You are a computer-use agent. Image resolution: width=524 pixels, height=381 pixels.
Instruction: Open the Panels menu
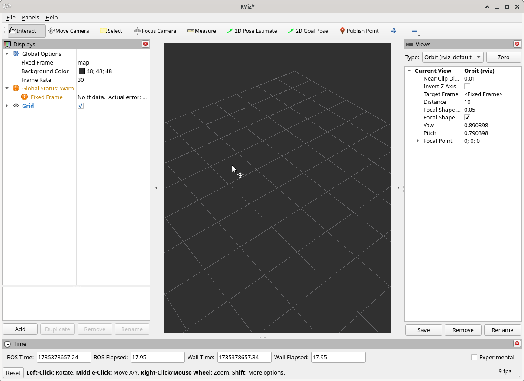[30, 17]
